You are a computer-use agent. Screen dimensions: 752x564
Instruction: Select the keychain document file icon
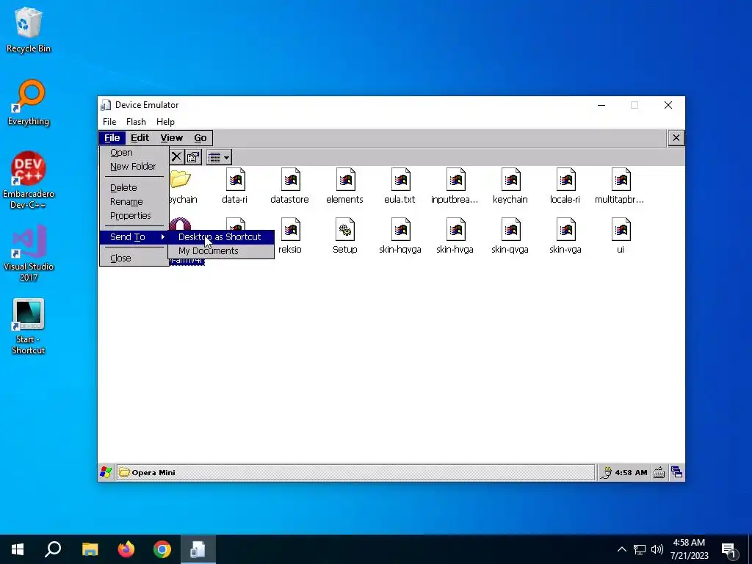point(511,180)
